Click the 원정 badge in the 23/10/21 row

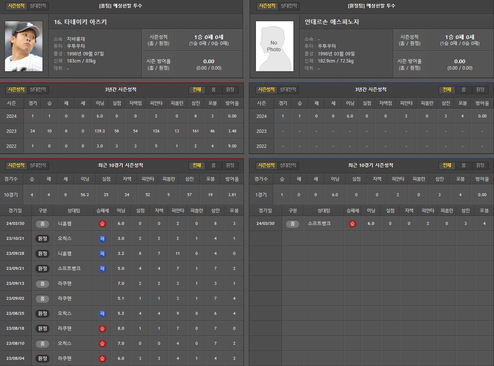click(x=42, y=239)
